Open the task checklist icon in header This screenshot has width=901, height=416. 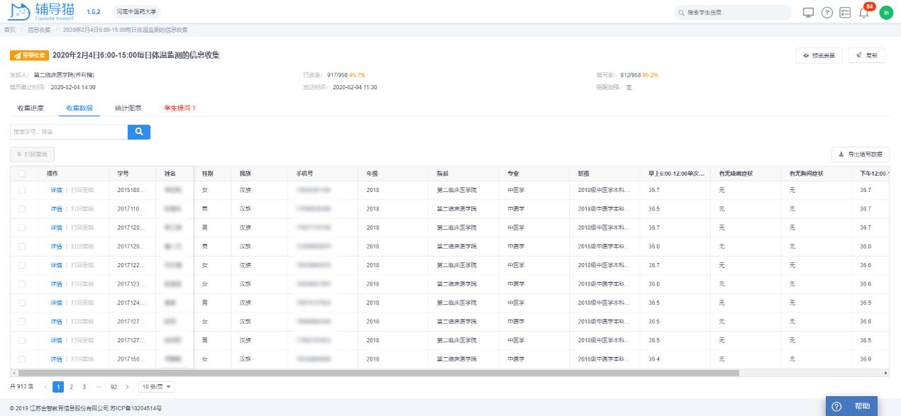[845, 12]
